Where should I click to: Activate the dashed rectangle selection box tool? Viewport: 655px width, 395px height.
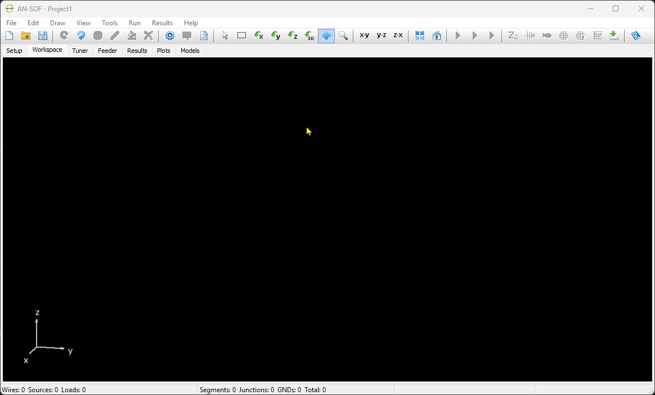242,36
